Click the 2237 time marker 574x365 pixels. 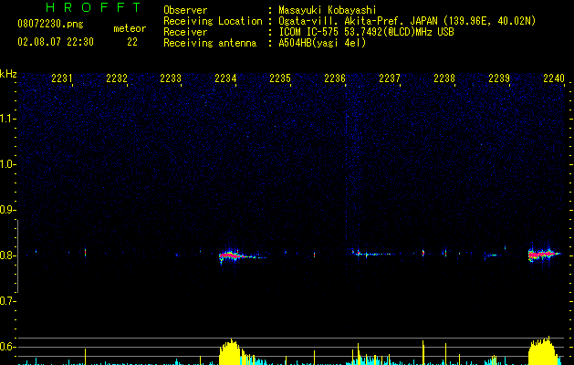click(x=390, y=78)
